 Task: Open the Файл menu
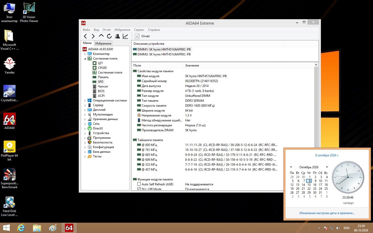(x=86, y=30)
